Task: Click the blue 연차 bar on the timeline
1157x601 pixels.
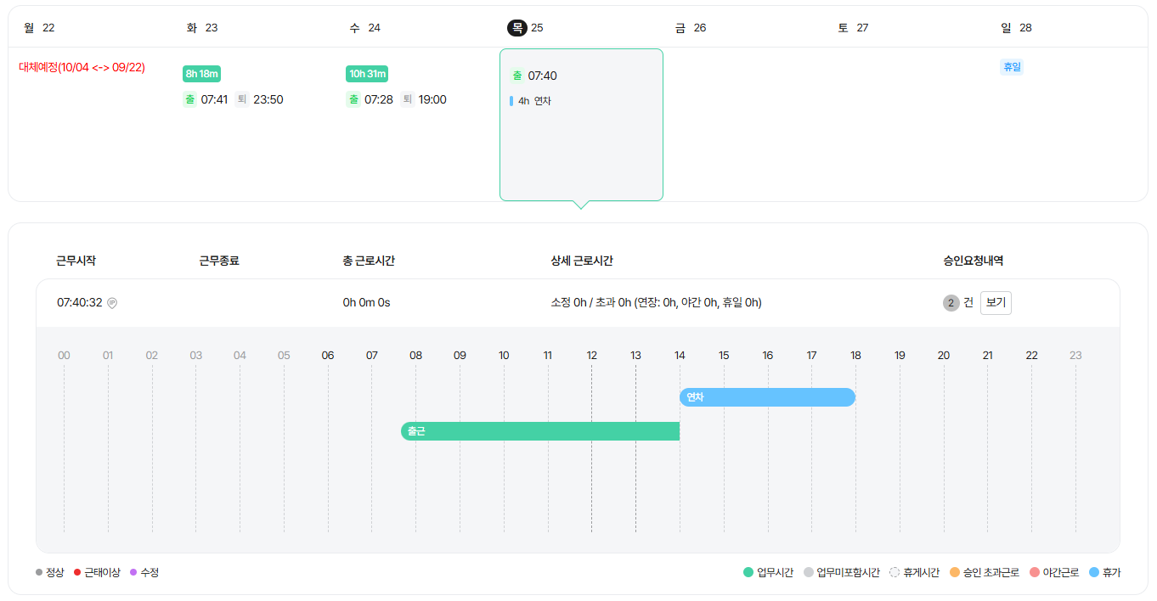Action: pos(767,397)
